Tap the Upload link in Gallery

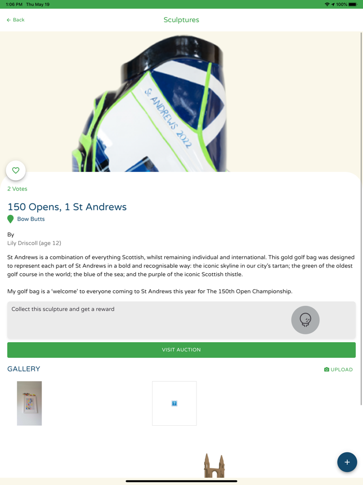pyautogui.click(x=338, y=369)
